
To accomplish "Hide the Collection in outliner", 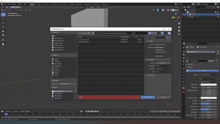I will 218,12.
